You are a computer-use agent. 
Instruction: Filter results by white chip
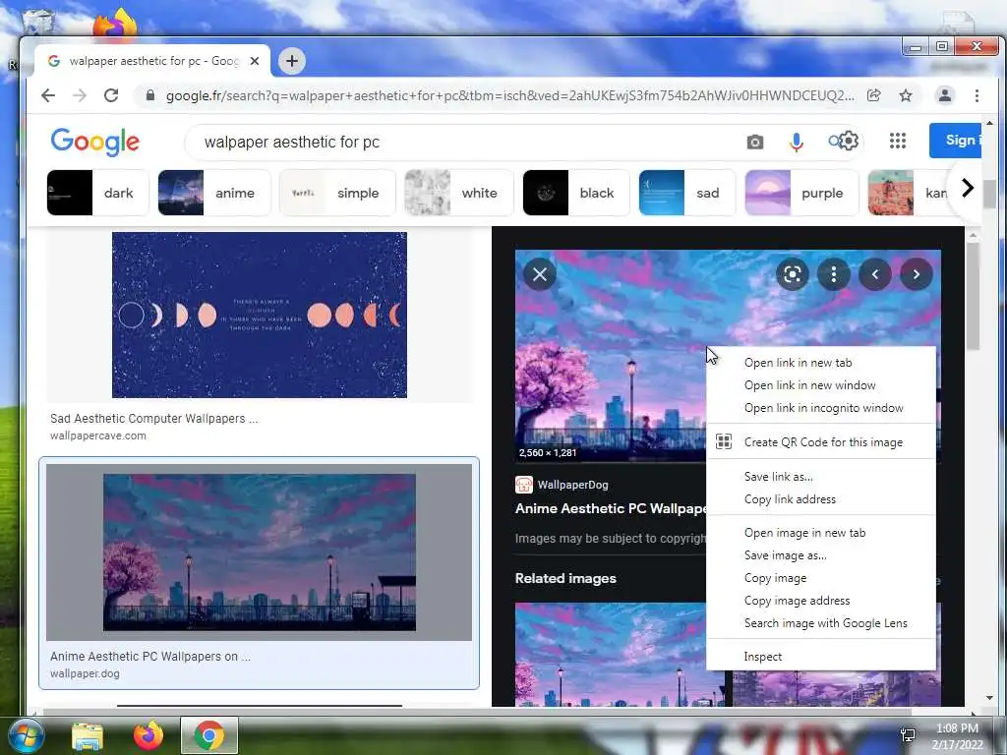pyautogui.click(x=458, y=193)
